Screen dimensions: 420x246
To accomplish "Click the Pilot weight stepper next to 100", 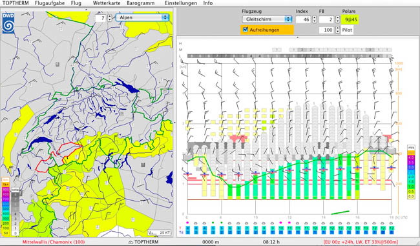I will (x=338, y=30).
